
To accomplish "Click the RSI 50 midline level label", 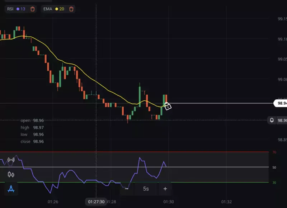I will point(274,167).
